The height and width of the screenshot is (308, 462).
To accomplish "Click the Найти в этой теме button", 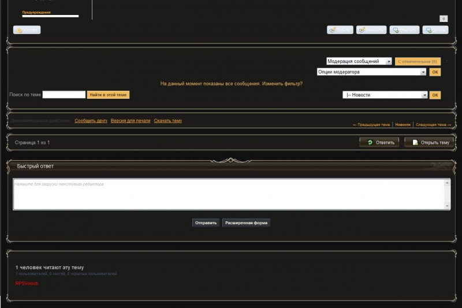I will 108,95.
